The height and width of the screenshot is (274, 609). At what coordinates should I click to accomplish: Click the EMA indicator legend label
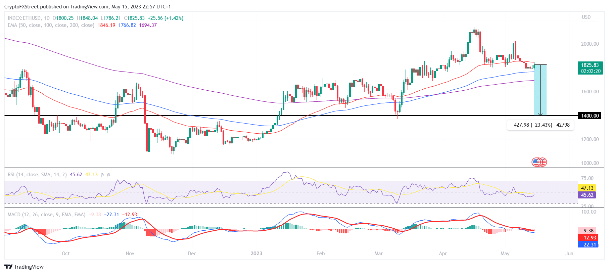[x=51, y=25]
